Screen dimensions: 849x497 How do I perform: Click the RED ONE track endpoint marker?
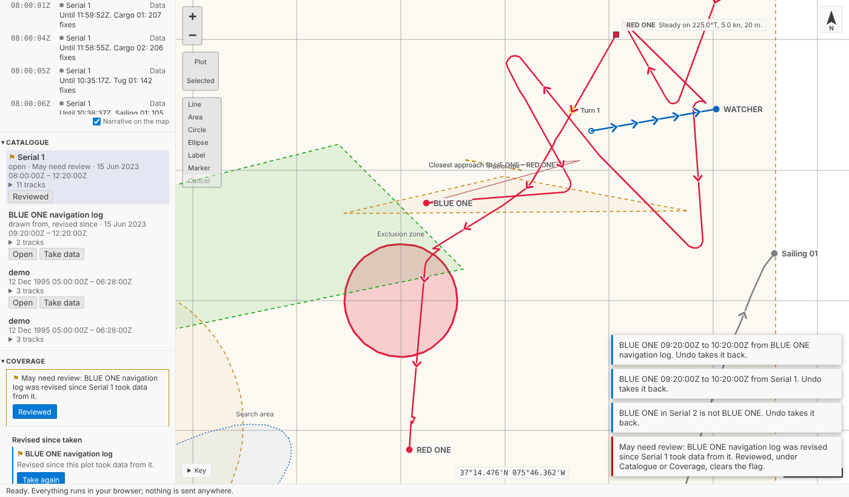tap(409, 450)
